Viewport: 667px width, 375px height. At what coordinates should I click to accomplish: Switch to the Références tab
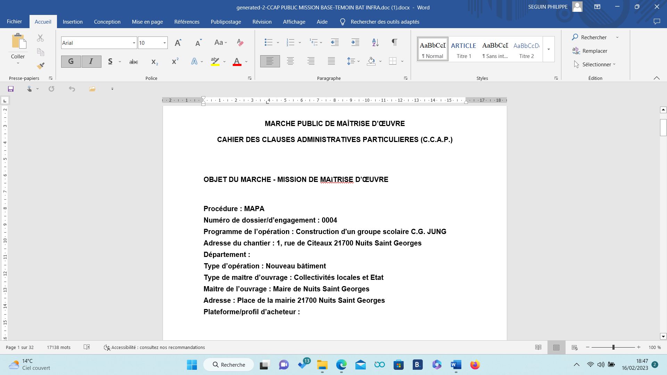[x=187, y=22]
